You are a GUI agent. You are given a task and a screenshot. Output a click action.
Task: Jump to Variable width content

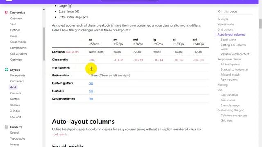pyautogui.click(x=235, y=54)
